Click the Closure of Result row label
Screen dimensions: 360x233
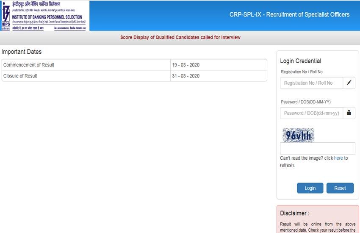click(x=20, y=76)
